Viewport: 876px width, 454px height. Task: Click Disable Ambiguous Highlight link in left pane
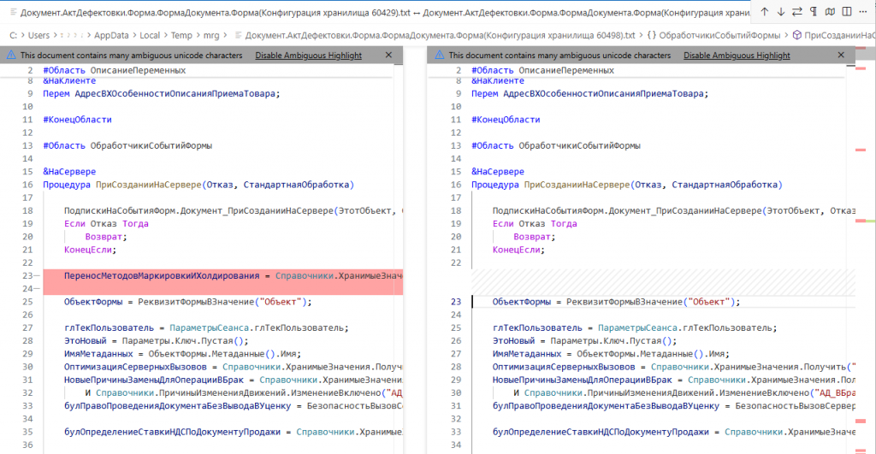click(x=308, y=56)
